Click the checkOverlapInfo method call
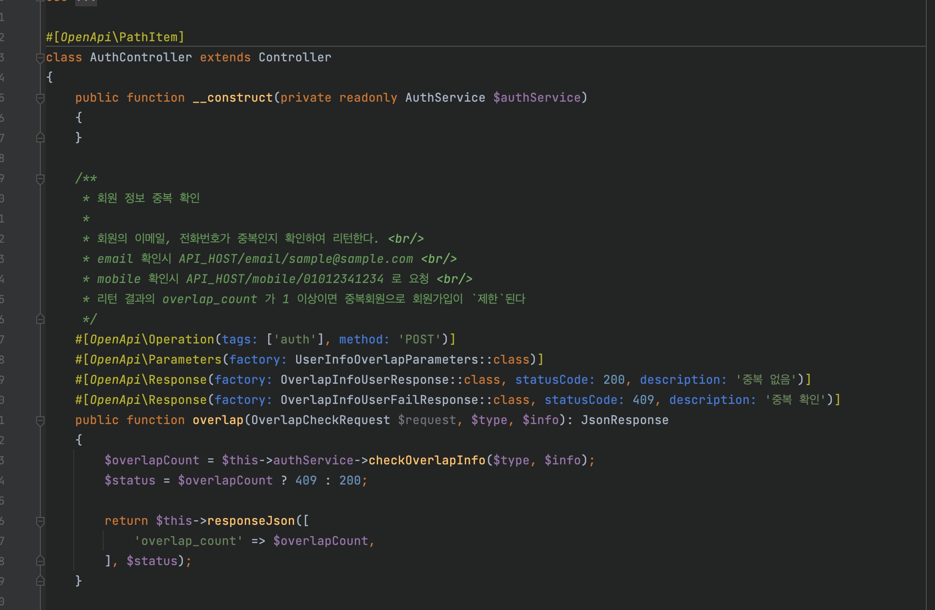 (x=426, y=460)
